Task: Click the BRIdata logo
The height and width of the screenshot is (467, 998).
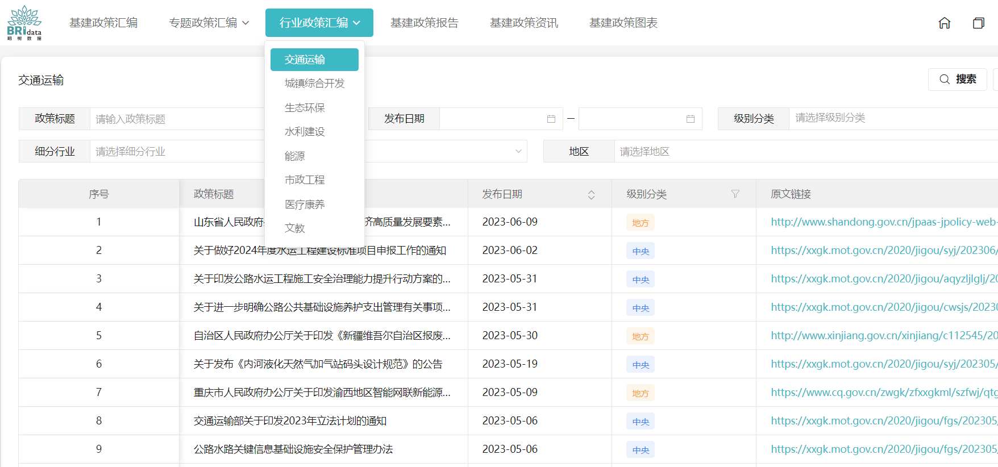Action: tap(24, 23)
